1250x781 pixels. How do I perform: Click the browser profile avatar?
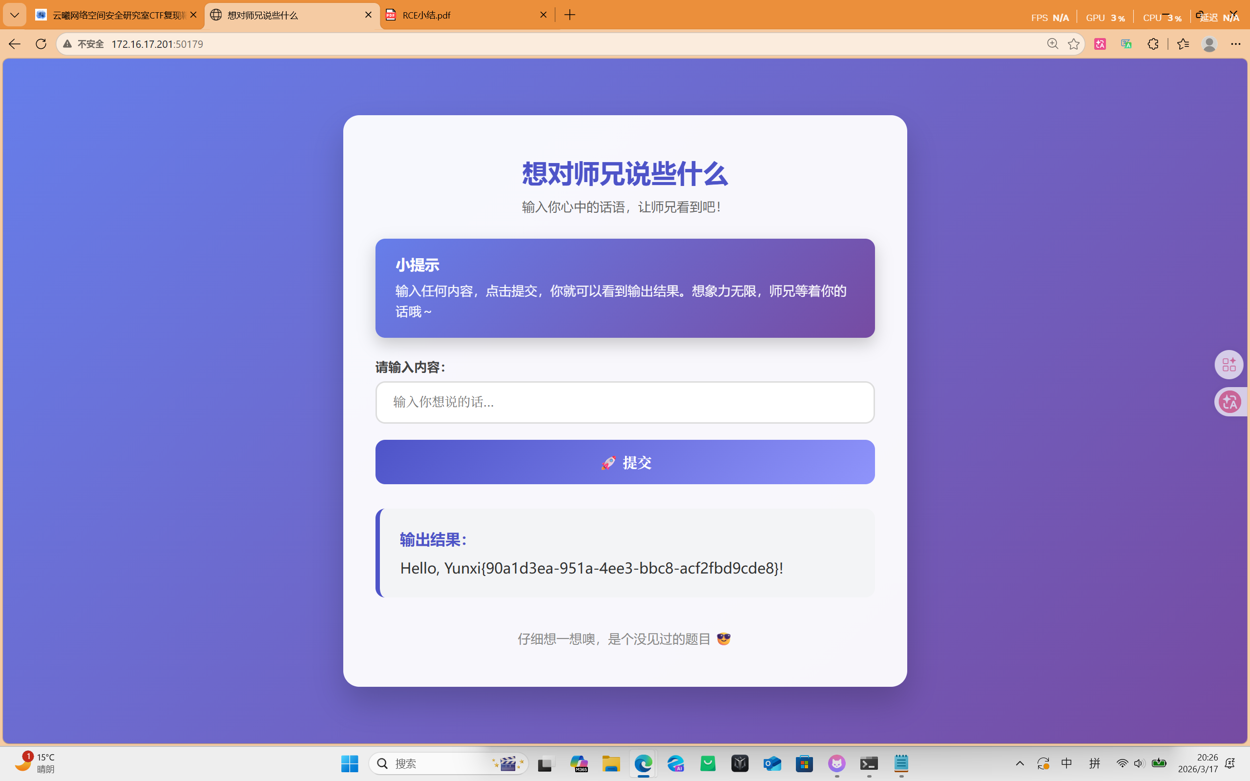coord(1208,44)
